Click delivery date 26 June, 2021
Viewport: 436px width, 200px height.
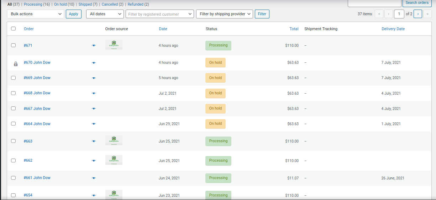(x=393, y=178)
